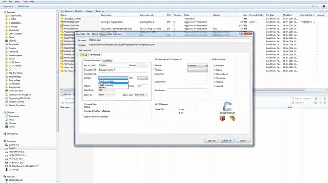Open BD-ROM Drive in Computer tree

(x=24, y=166)
